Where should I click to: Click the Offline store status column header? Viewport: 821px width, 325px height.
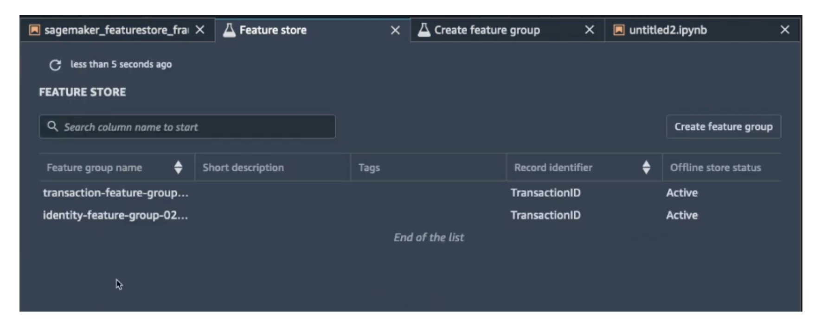tap(715, 168)
